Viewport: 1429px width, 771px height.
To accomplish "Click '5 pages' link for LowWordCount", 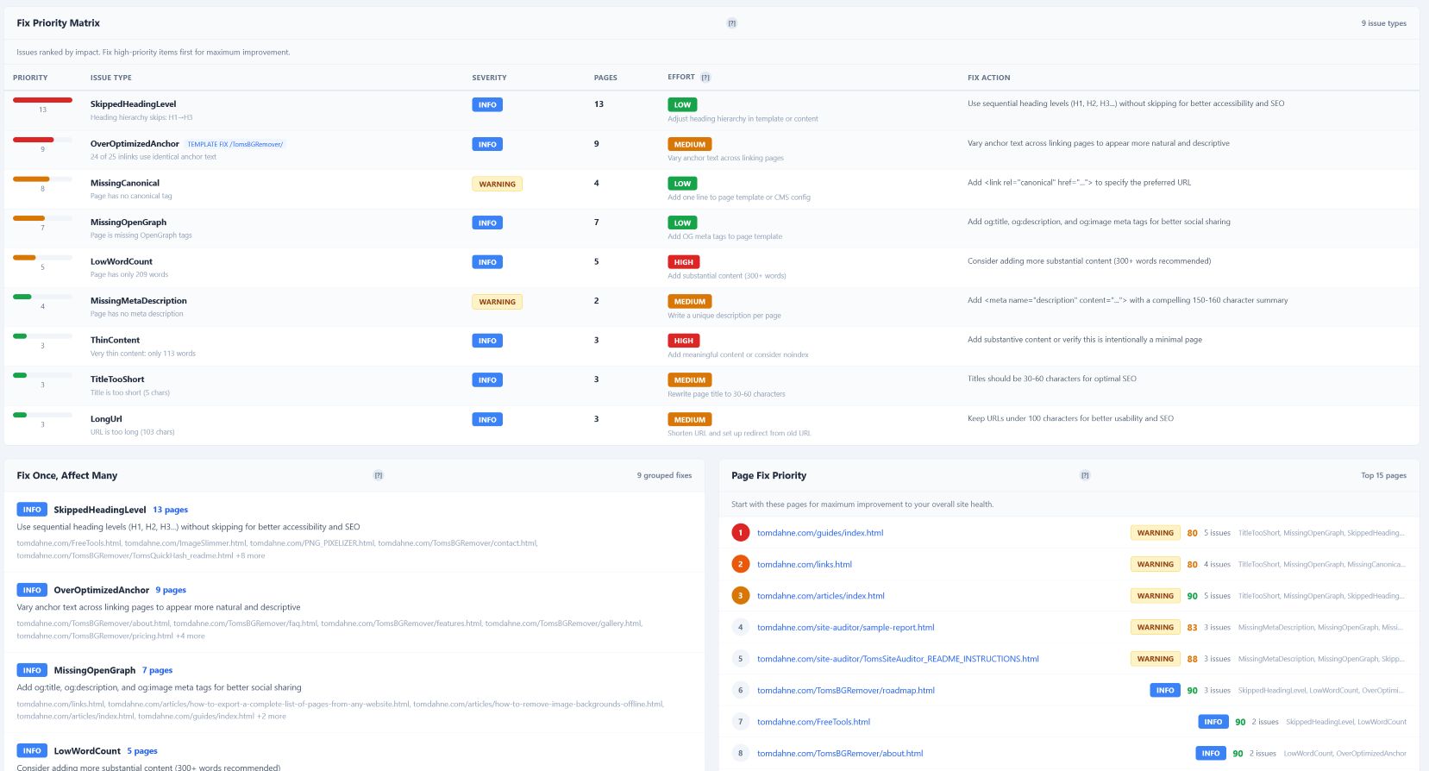I will pyautogui.click(x=142, y=751).
